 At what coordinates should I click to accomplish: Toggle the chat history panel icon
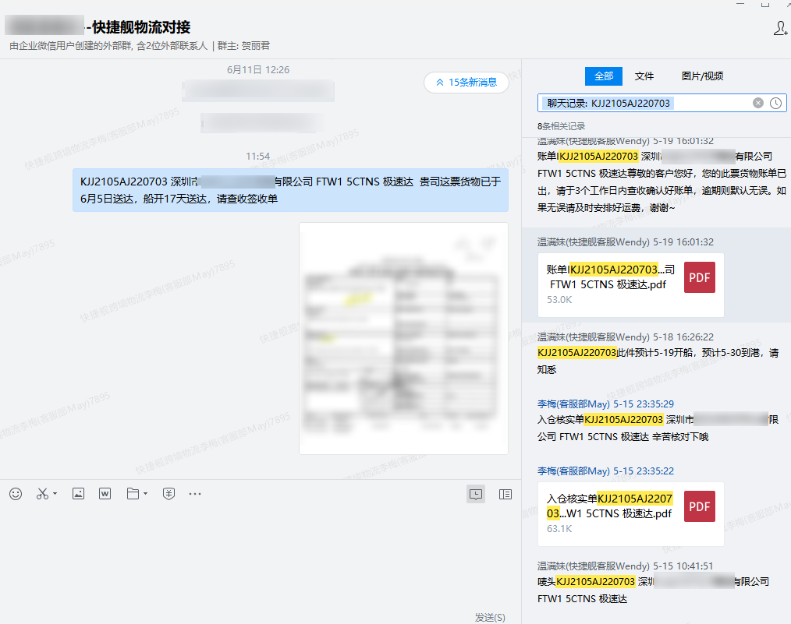tap(476, 495)
